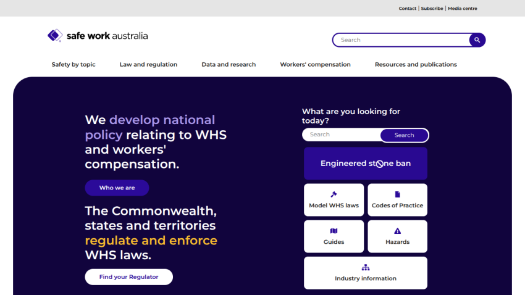The width and height of the screenshot is (525, 295).
Task: Click the document icon on Codes of Practice
Action: click(x=397, y=194)
